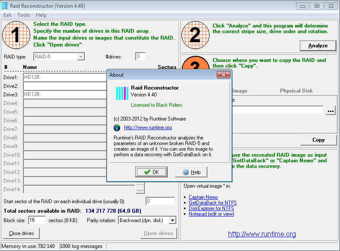Close the About dialog with the red X
Viewport: 340px width, 251px height.
(x=223, y=75)
